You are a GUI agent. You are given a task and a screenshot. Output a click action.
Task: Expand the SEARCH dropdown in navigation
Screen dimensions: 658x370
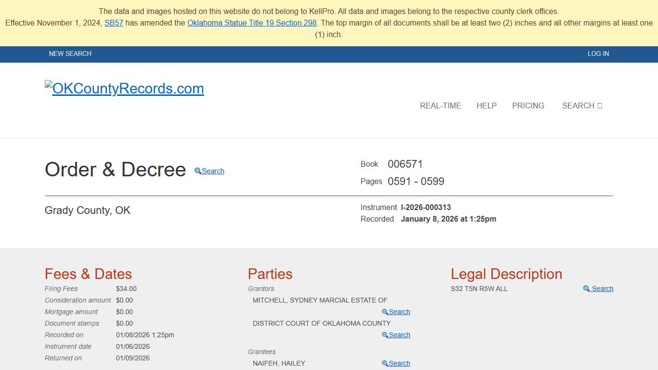[x=582, y=106]
